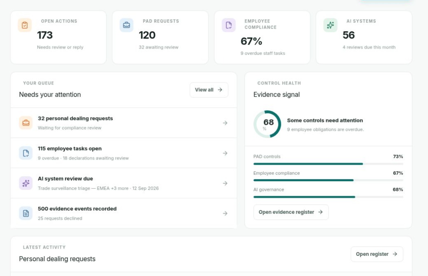Viewport: 428px width, 276px height.
Task: Click the document icon beside 115 employee tasks open
Action: (26, 153)
